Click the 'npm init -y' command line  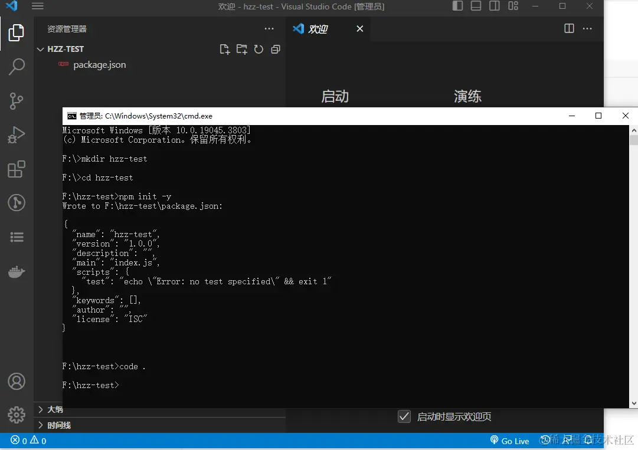coord(117,197)
